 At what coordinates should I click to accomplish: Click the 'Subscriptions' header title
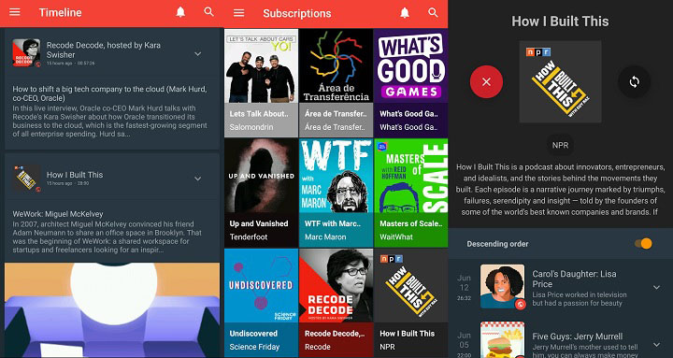click(x=297, y=13)
